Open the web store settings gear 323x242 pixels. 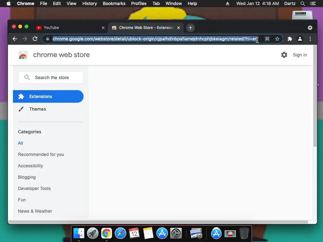click(x=284, y=55)
